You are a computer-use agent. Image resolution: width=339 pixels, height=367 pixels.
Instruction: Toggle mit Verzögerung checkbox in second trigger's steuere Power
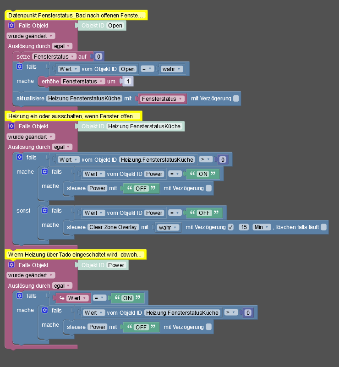tap(209, 188)
